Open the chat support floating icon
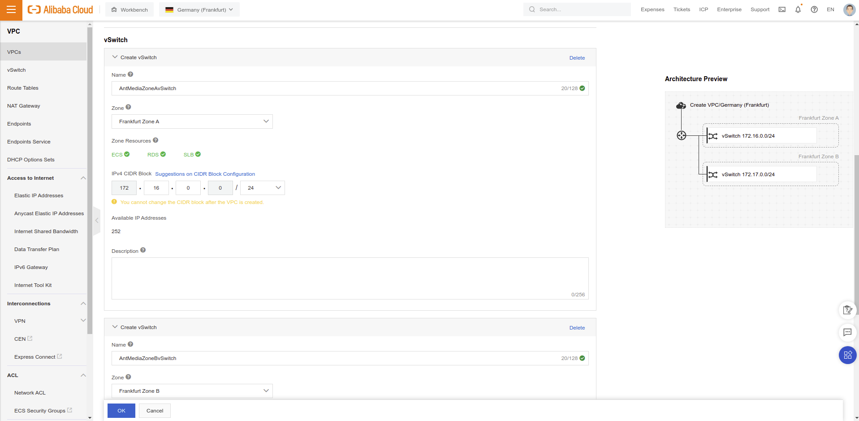The image size is (859, 421). (x=847, y=332)
